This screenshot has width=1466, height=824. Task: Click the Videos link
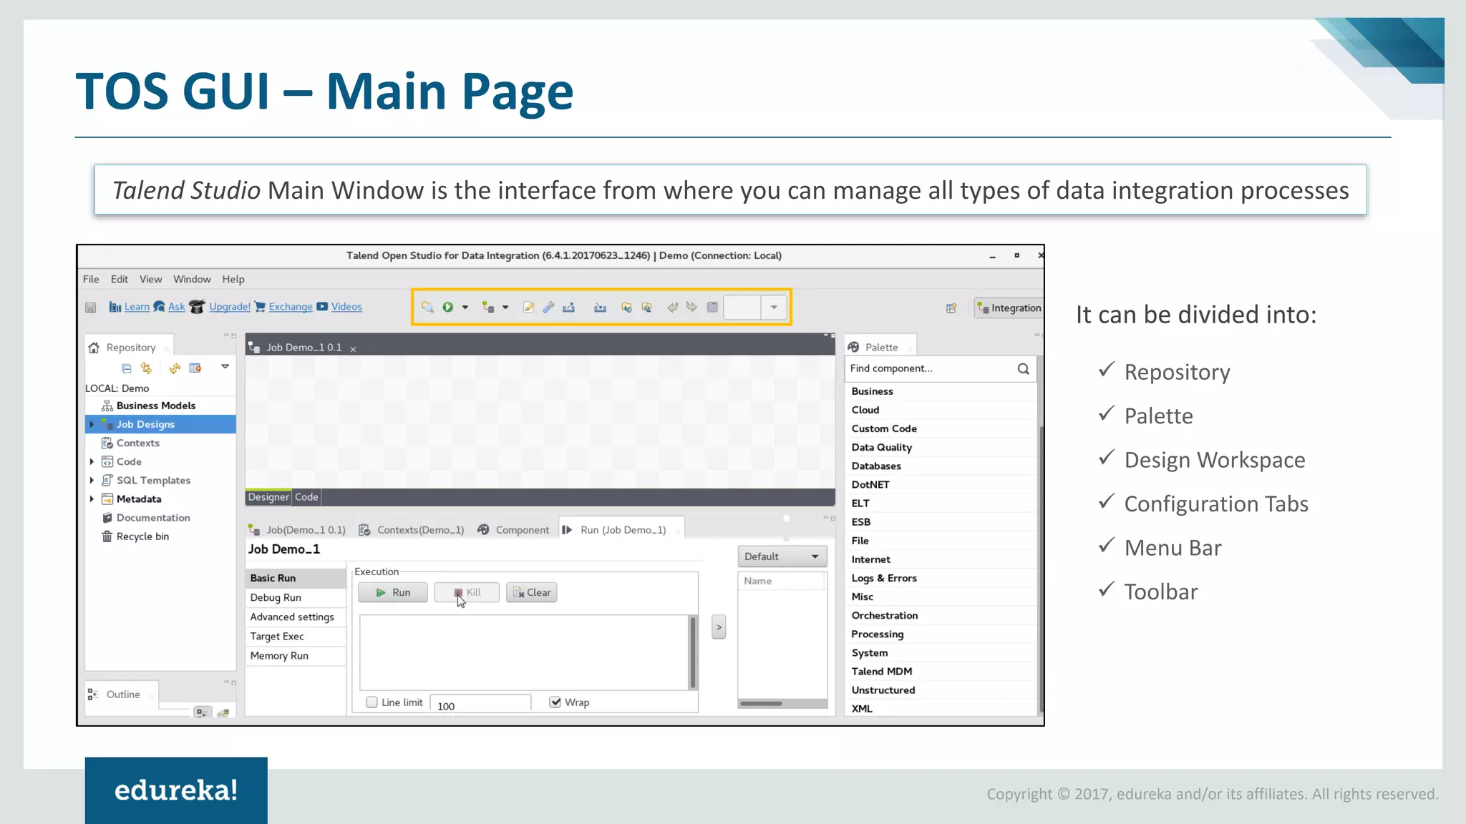pyautogui.click(x=346, y=307)
